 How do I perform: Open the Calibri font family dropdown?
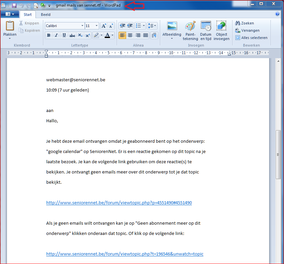coord(82,26)
